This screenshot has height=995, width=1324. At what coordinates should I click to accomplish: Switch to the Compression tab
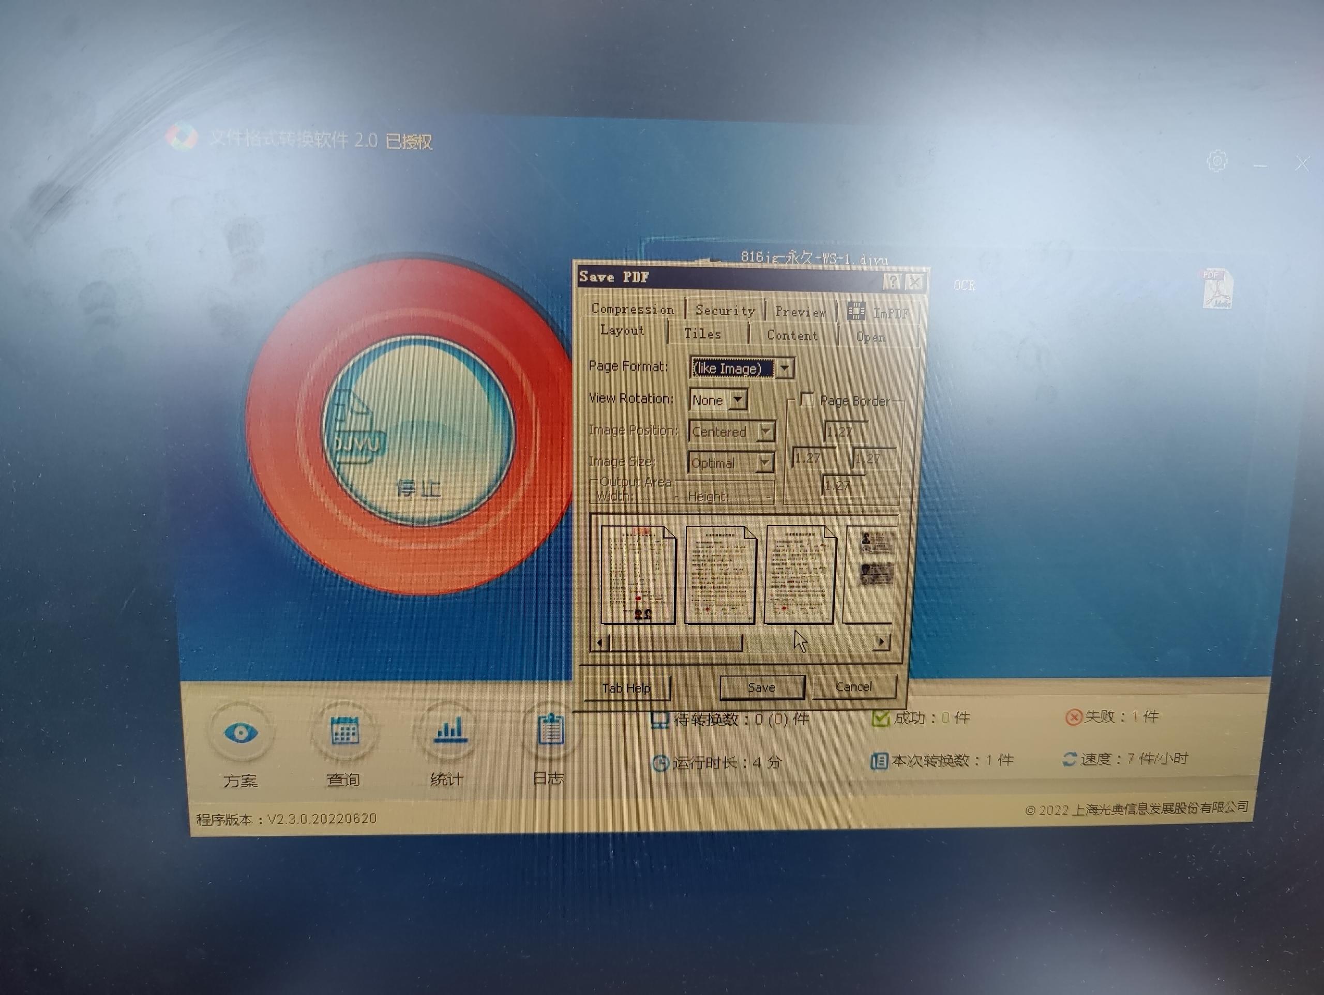point(633,309)
